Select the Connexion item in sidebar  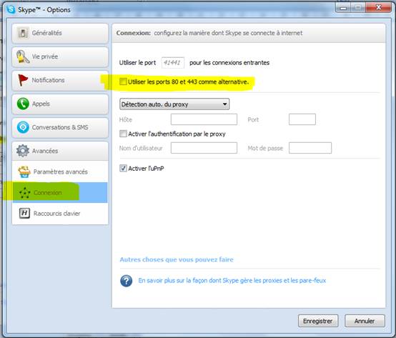(60, 193)
